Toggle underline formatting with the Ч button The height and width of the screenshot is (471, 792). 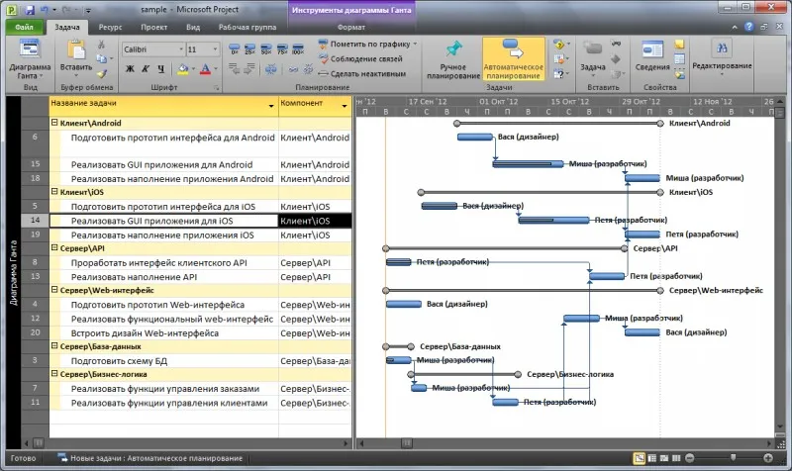[x=161, y=68]
